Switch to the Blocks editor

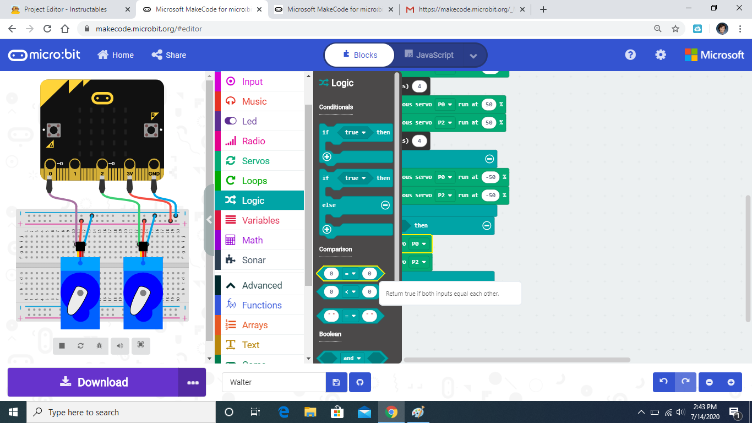pyautogui.click(x=359, y=55)
